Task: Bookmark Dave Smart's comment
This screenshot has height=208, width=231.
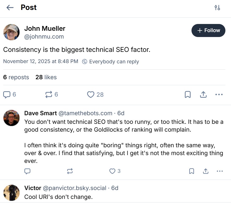Action: 191,171
